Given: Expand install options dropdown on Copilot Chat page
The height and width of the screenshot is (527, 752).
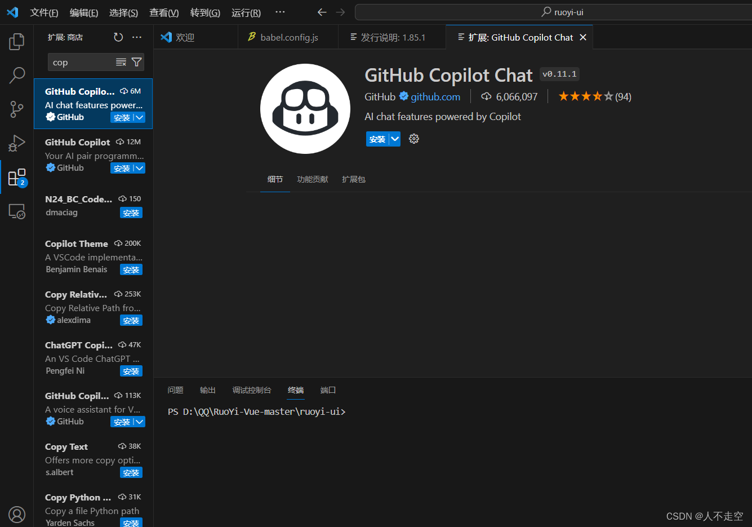Looking at the screenshot, I should coord(395,139).
